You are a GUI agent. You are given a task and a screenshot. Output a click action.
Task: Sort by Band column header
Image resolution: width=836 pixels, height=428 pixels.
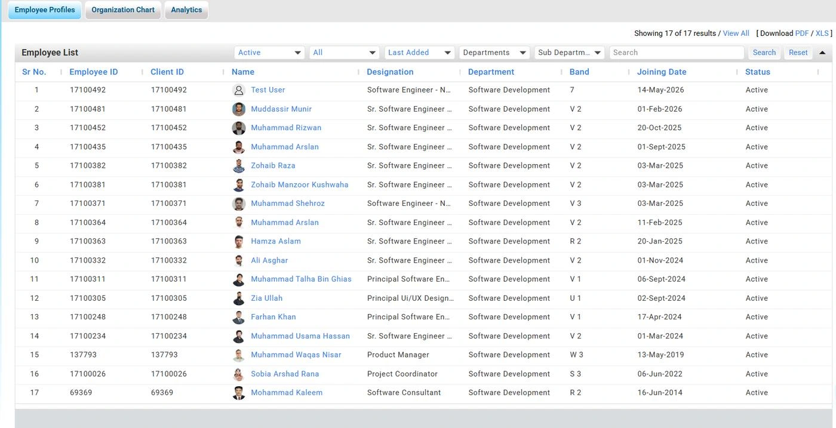point(579,72)
